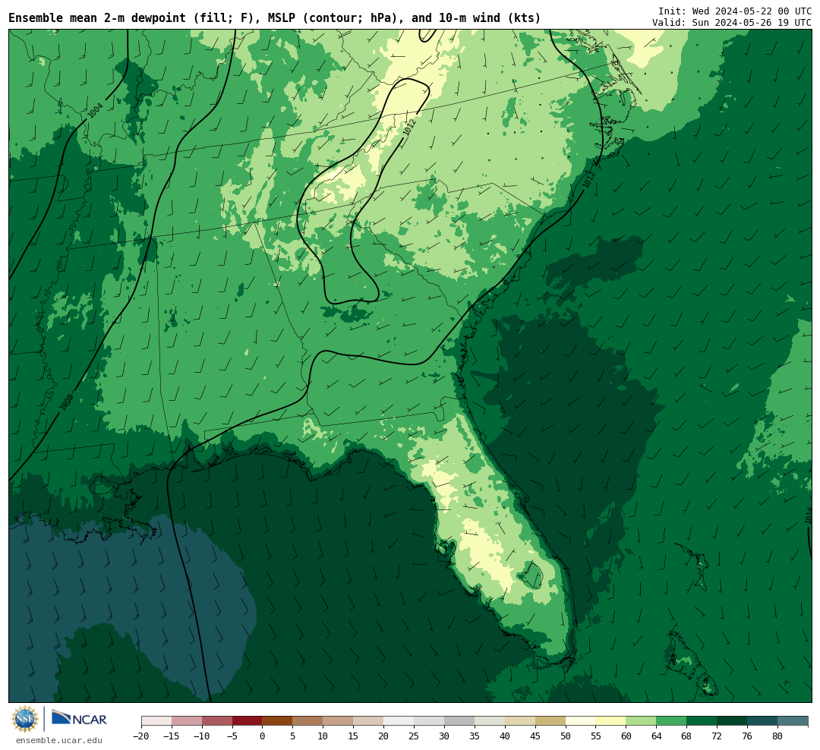Click the 1008 contour label
The width and height of the screenshot is (820, 750).
point(66,402)
